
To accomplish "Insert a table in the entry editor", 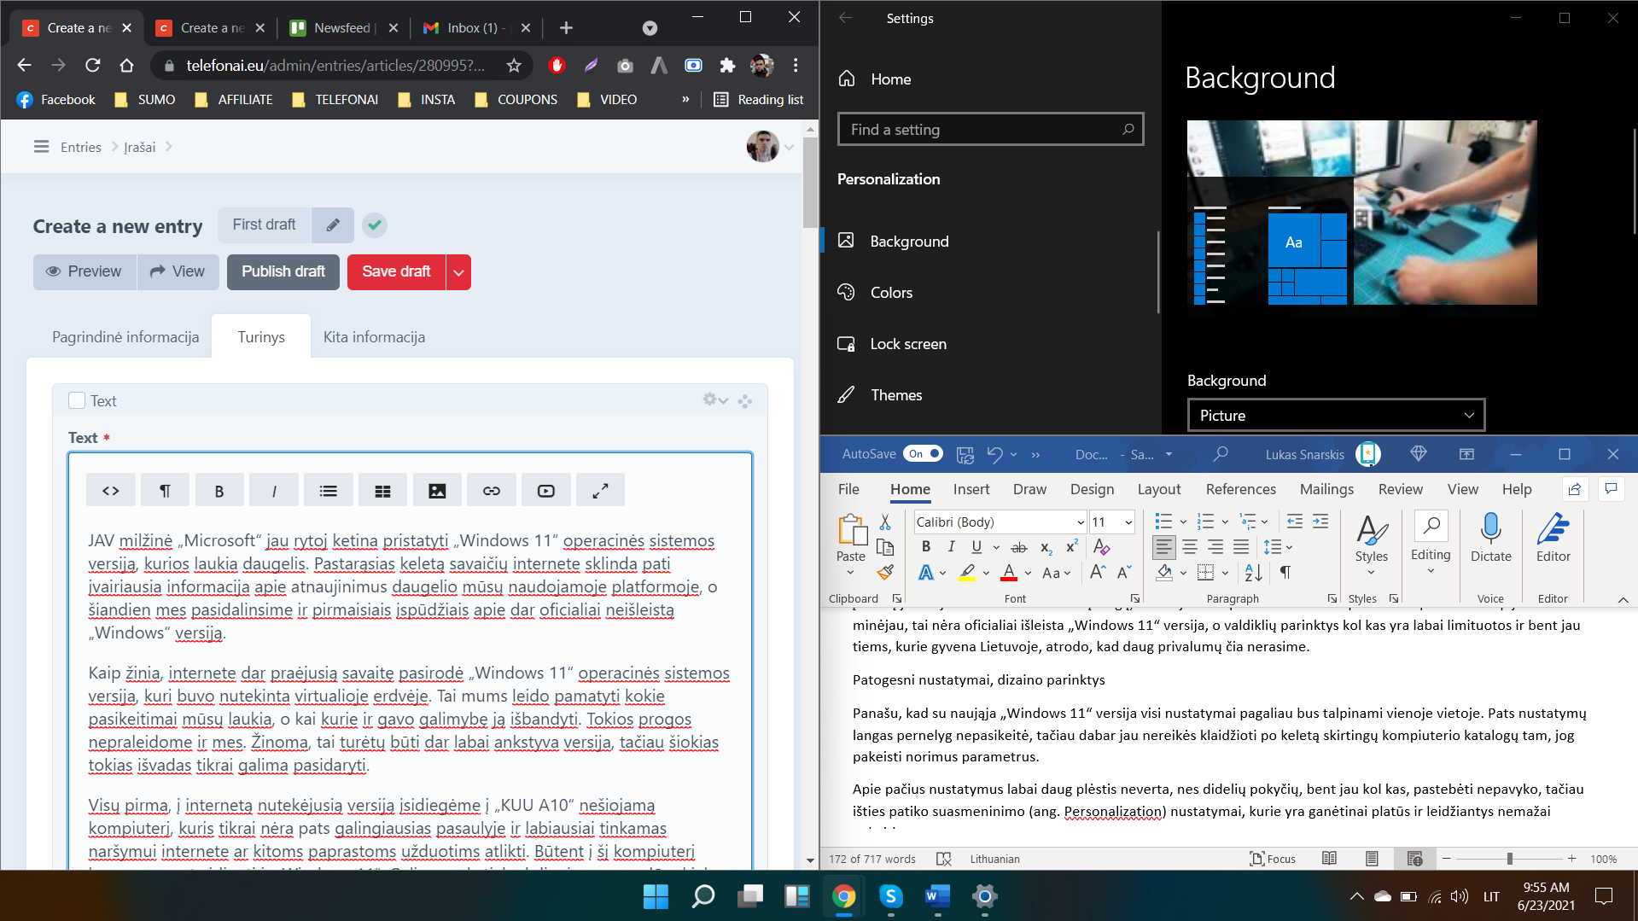I will coord(383,491).
